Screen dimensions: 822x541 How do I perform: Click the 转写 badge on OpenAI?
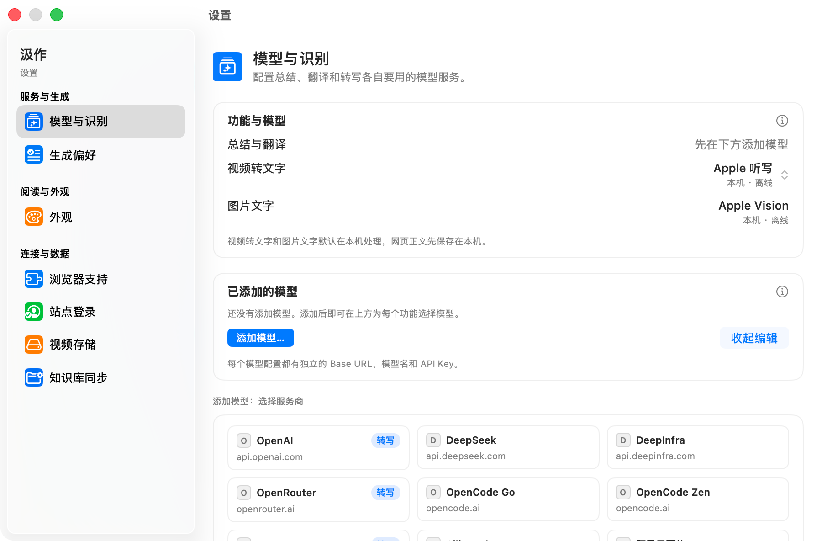coord(385,440)
